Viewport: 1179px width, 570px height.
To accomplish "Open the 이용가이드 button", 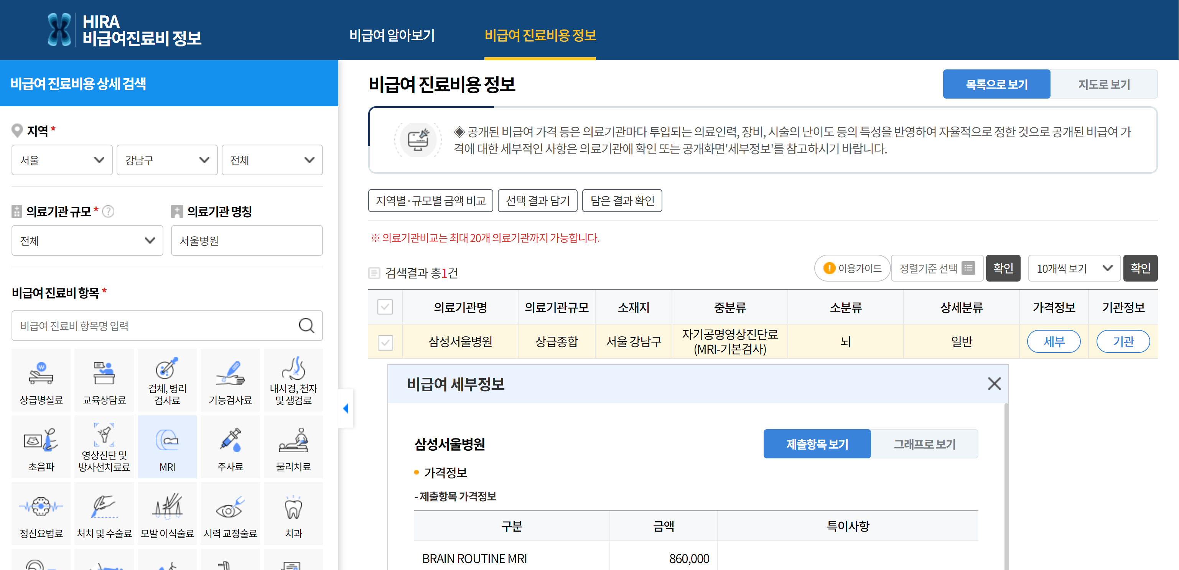I will tap(852, 268).
